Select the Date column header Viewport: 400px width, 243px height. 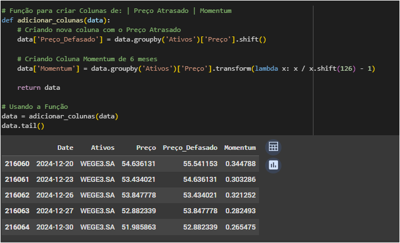[65, 148]
